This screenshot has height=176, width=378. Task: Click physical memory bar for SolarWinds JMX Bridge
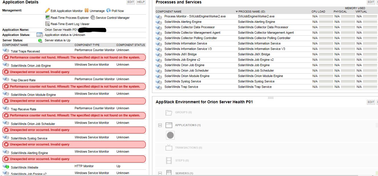coord(348,54)
